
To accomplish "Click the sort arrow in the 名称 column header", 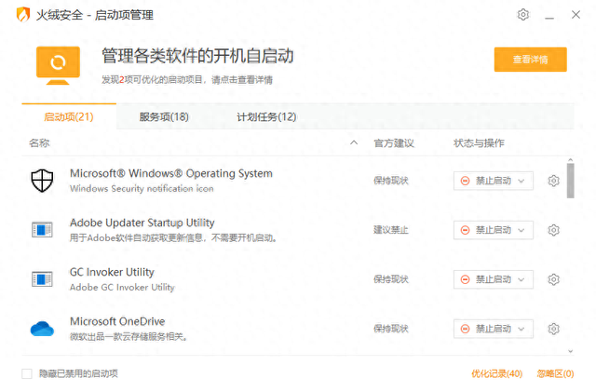I will click(354, 143).
